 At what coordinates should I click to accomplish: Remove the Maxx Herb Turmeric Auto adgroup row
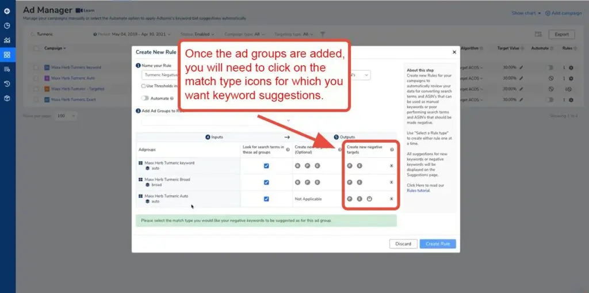[x=391, y=199]
